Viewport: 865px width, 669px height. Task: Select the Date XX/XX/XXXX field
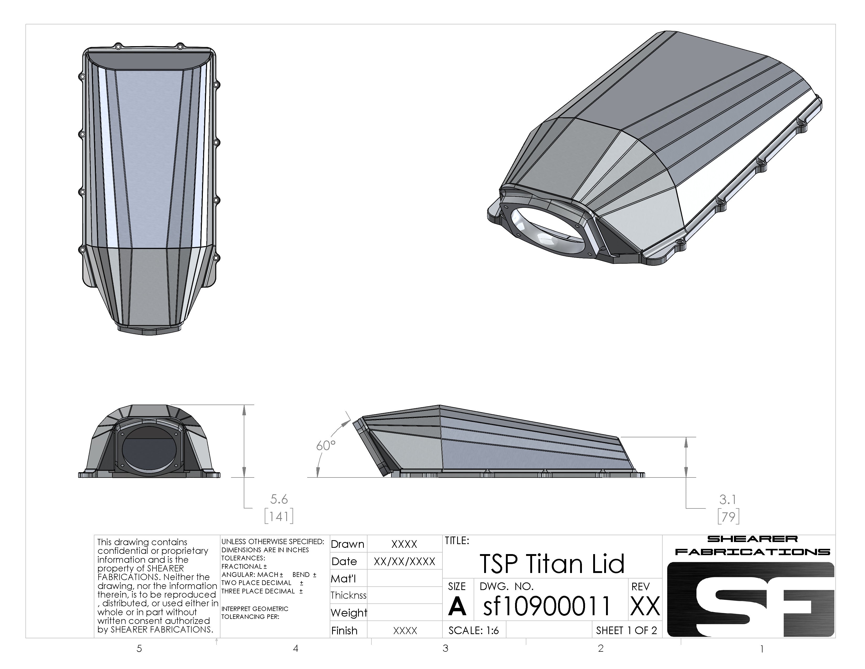pos(404,562)
